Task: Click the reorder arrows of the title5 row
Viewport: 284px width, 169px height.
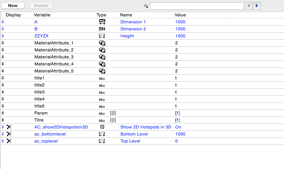Action: 3,106
